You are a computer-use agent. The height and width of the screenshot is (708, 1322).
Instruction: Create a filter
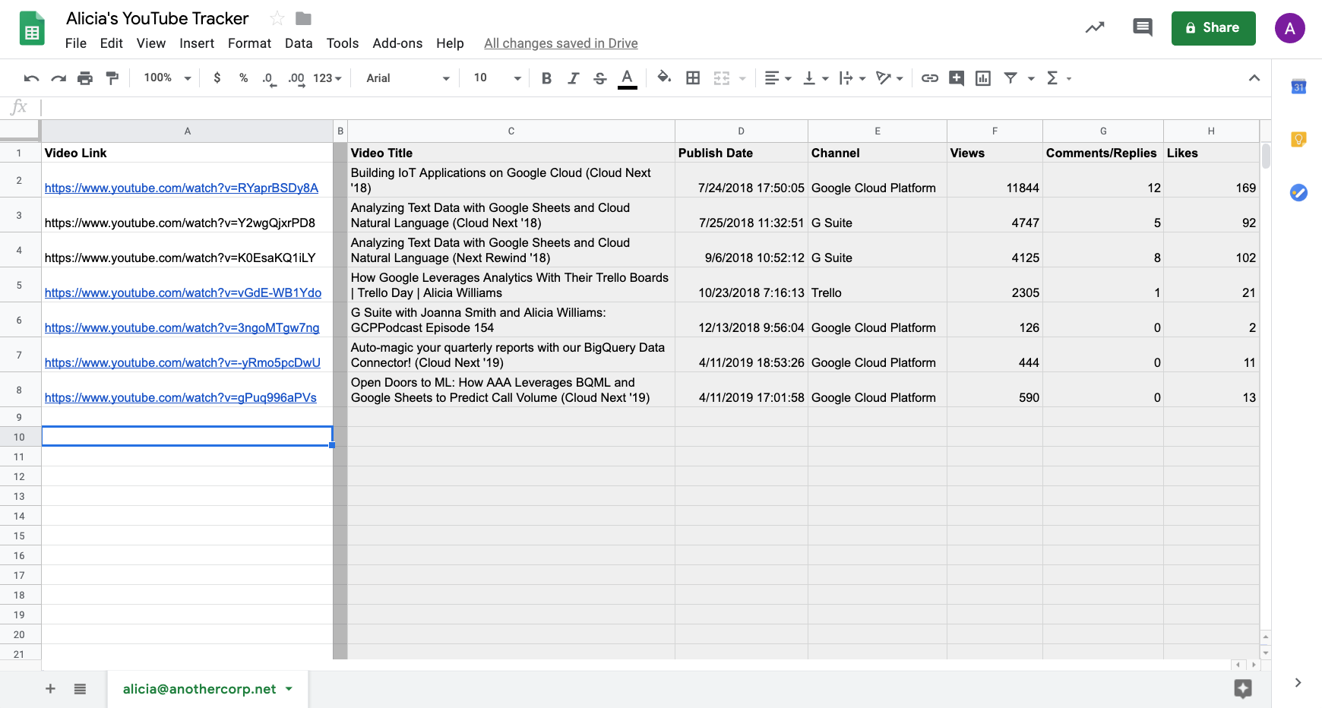click(1010, 78)
